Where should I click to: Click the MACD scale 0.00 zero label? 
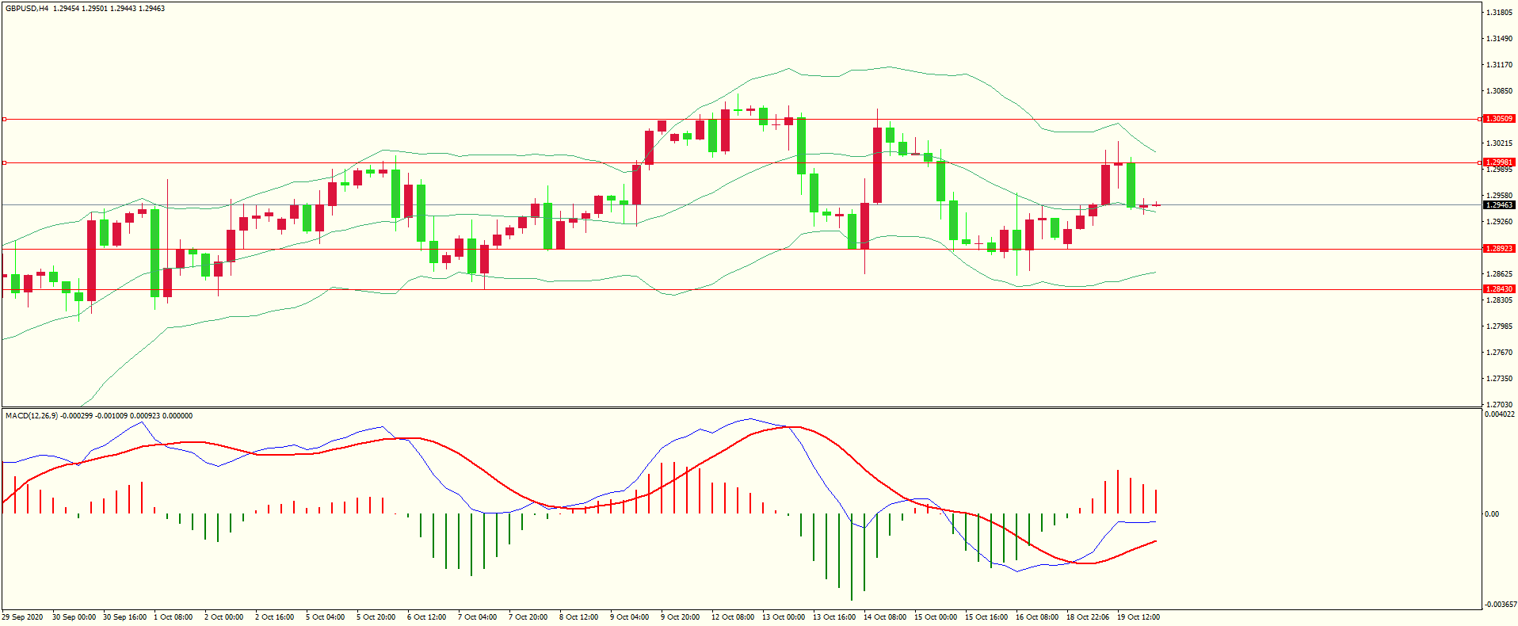(x=1491, y=514)
